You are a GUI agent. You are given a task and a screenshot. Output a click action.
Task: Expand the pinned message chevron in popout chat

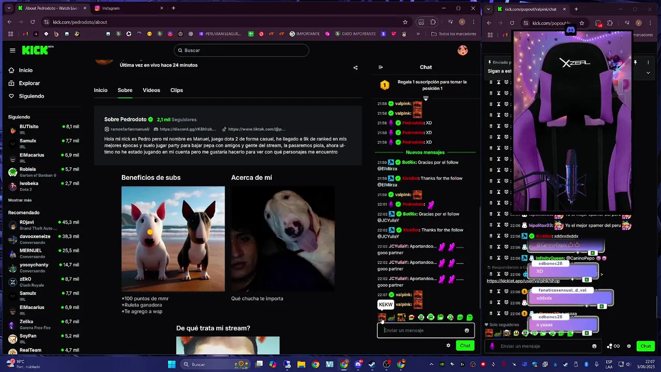click(x=648, y=73)
